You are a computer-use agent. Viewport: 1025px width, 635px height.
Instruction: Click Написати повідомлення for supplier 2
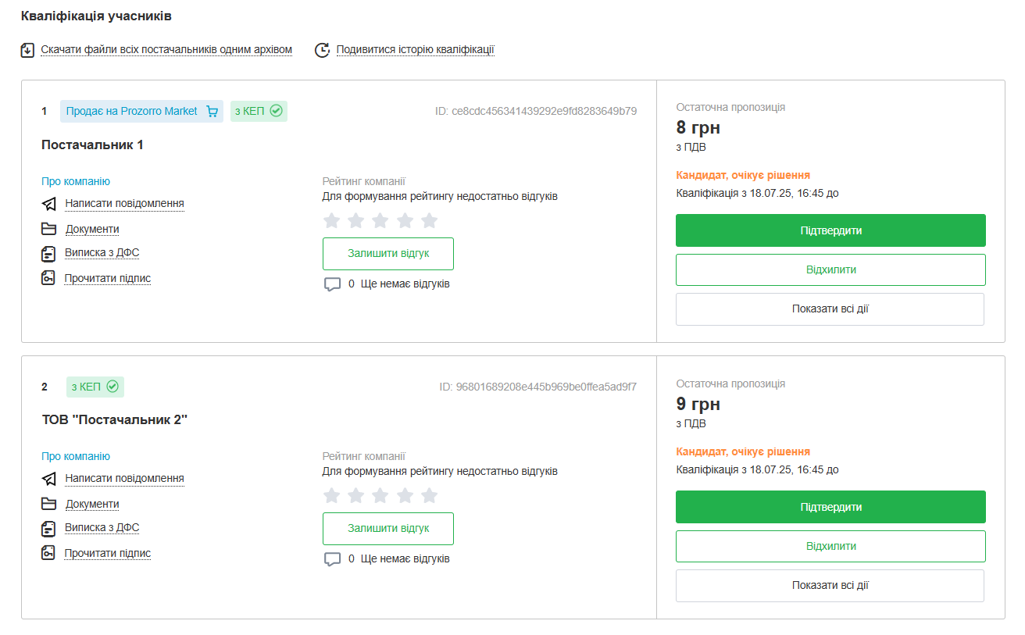pyautogui.click(x=124, y=478)
